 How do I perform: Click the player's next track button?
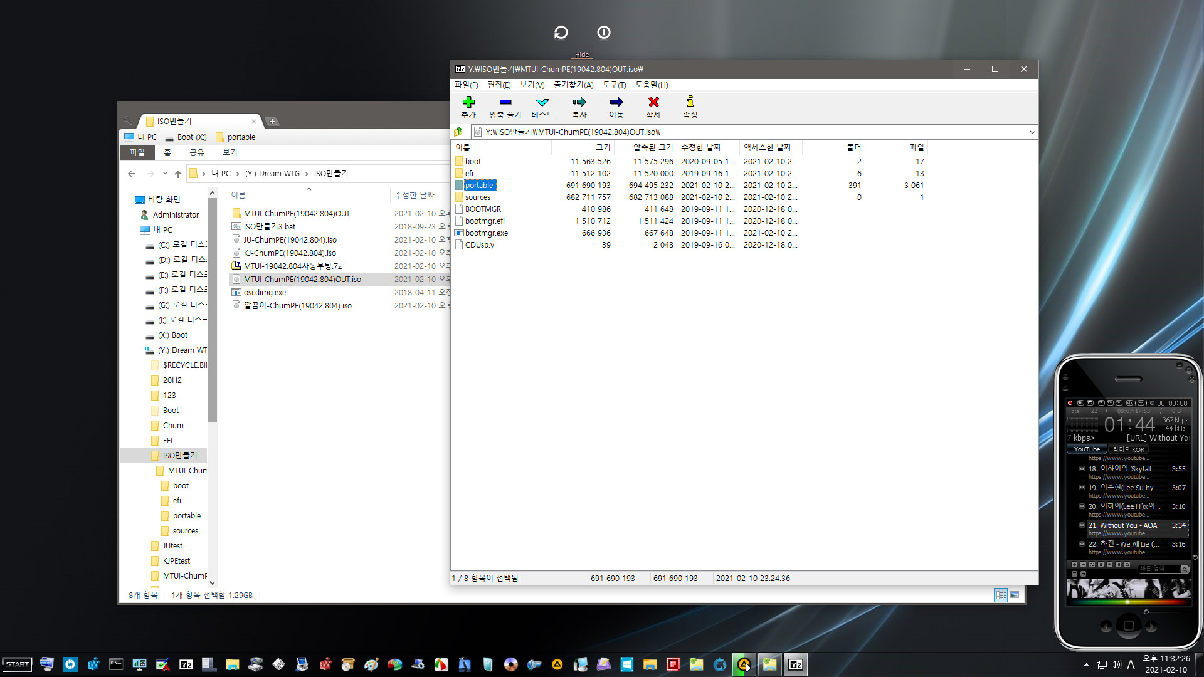[x=1151, y=626]
